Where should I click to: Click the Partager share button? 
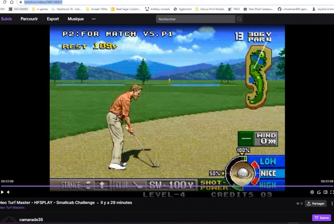[316, 204]
